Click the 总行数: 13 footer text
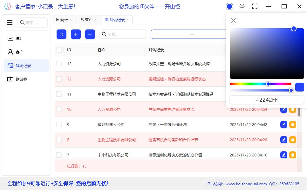307x190 pixels. tap(77, 166)
